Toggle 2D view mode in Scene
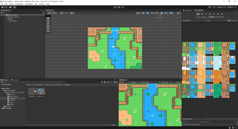The height and width of the screenshot is (129, 238). tap(143, 13)
